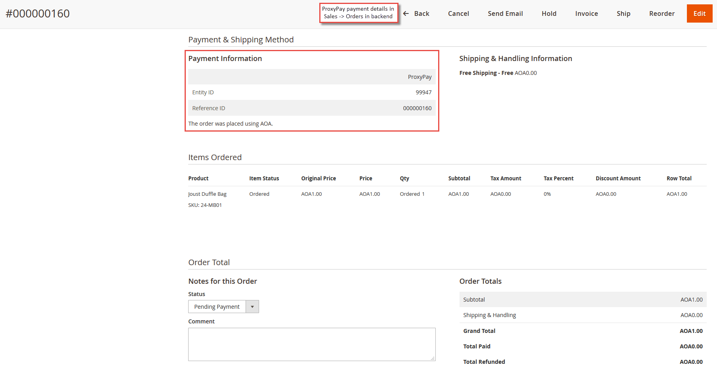The width and height of the screenshot is (717, 367).
Task: Click the Notes for this Order heading
Action: [x=223, y=281]
